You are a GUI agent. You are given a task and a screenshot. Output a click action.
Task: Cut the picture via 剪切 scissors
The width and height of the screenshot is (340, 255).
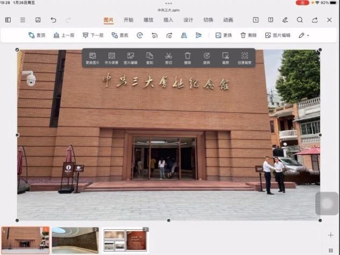(169, 58)
